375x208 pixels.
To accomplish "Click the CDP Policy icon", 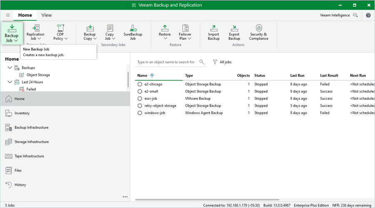I will pyautogui.click(x=60, y=28).
